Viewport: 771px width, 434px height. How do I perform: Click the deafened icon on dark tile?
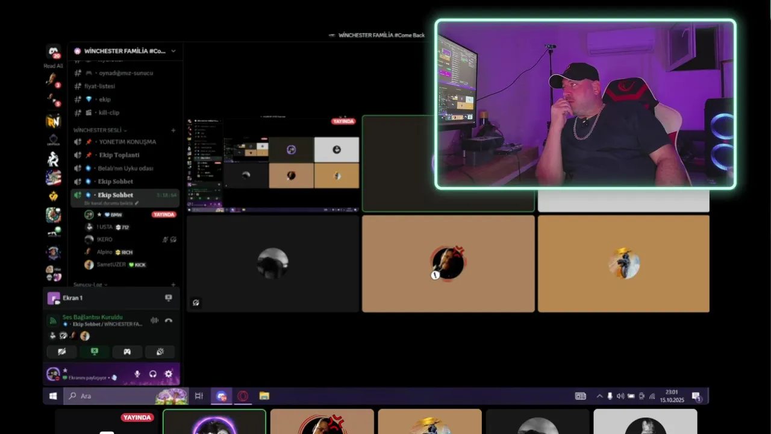tap(196, 303)
